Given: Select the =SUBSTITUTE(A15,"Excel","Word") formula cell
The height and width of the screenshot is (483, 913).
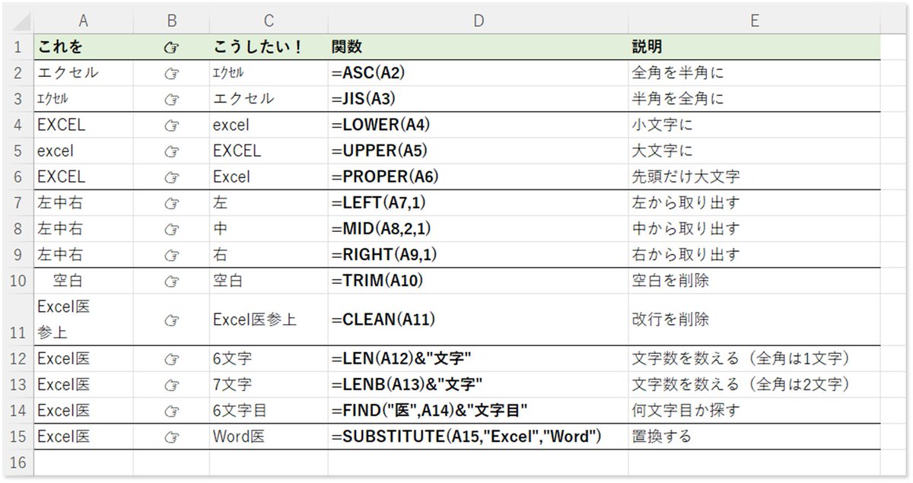Looking at the screenshot, I should (x=478, y=437).
